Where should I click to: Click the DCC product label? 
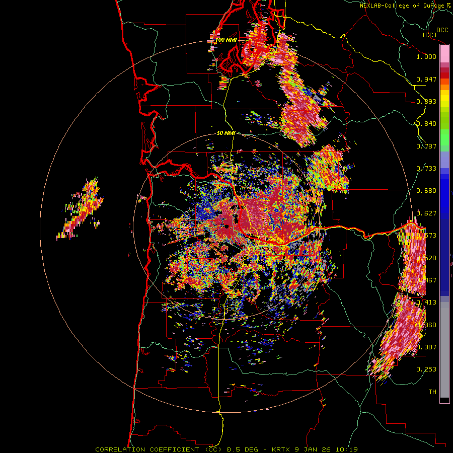(442, 30)
